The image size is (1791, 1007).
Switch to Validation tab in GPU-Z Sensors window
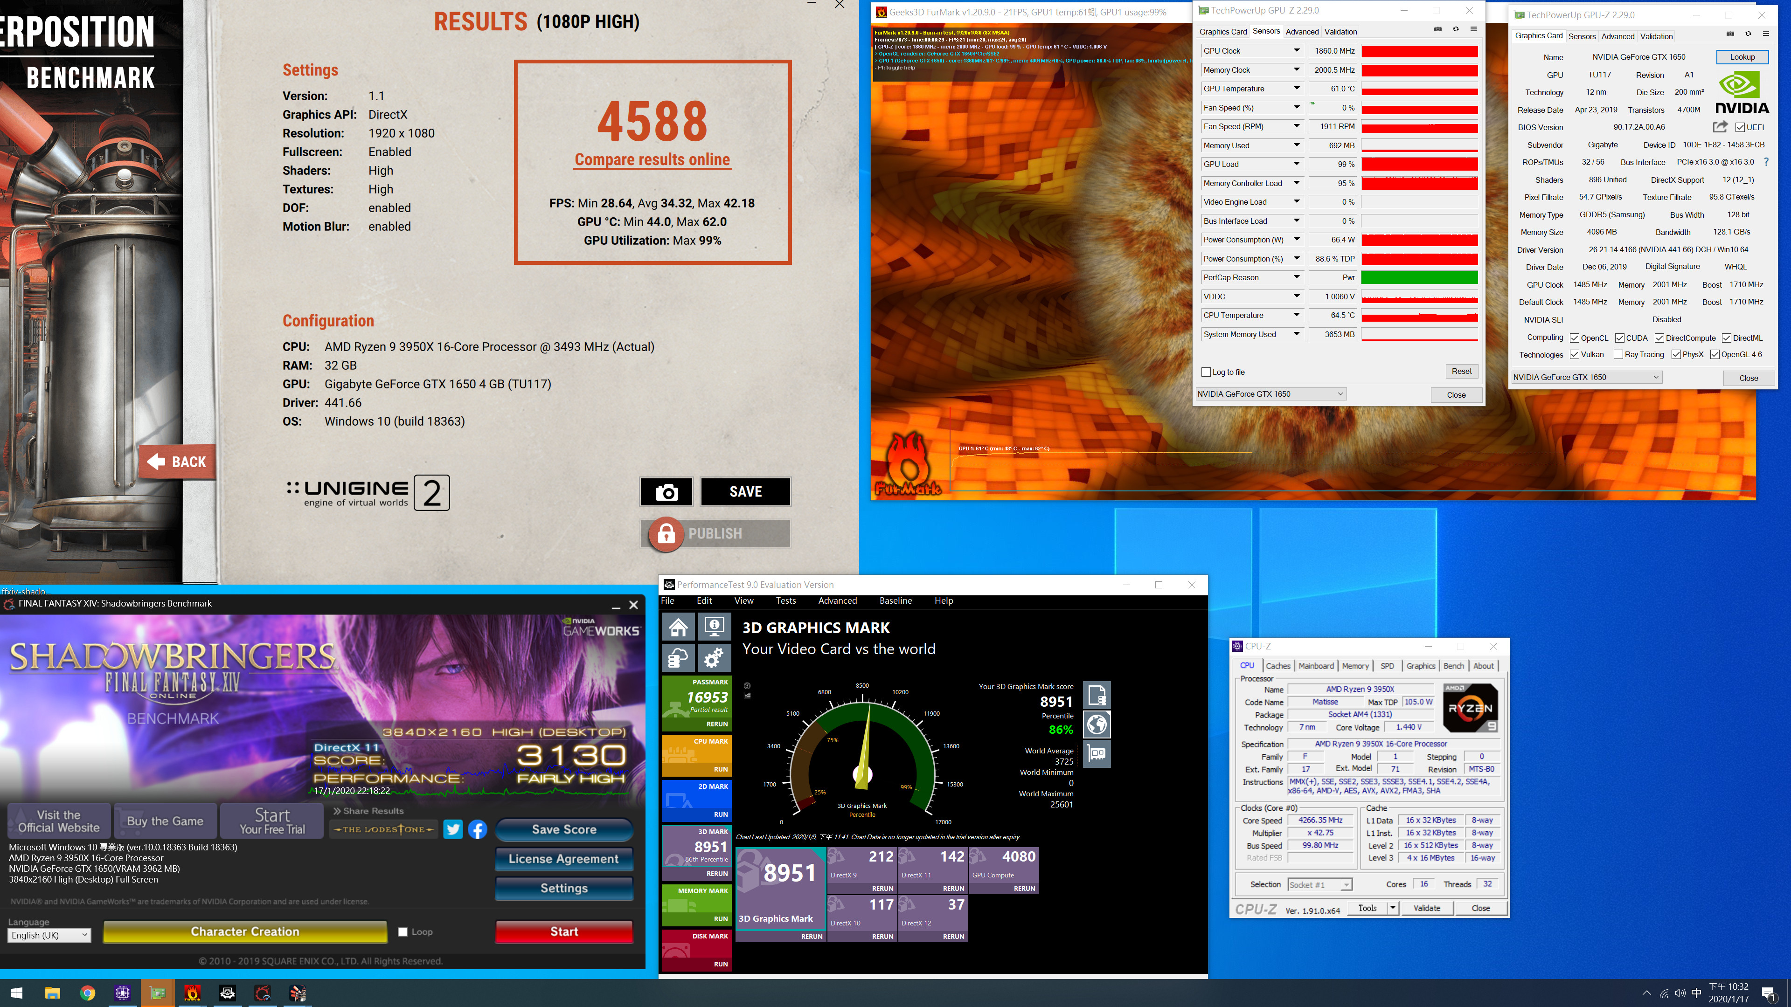click(1340, 32)
